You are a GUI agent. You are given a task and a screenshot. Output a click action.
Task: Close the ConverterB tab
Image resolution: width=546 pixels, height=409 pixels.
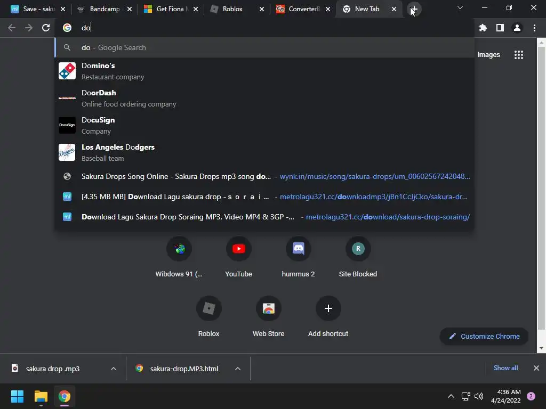(x=328, y=9)
